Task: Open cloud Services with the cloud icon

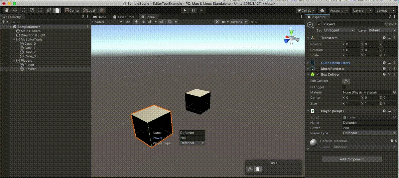Action: (x=322, y=10)
